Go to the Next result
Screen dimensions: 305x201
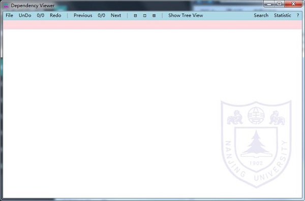pyautogui.click(x=116, y=15)
